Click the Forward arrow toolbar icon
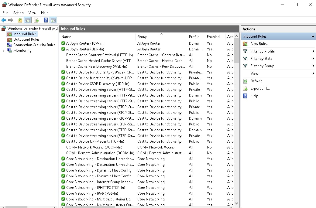Screen dimensions: 316x208 [10, 20]
